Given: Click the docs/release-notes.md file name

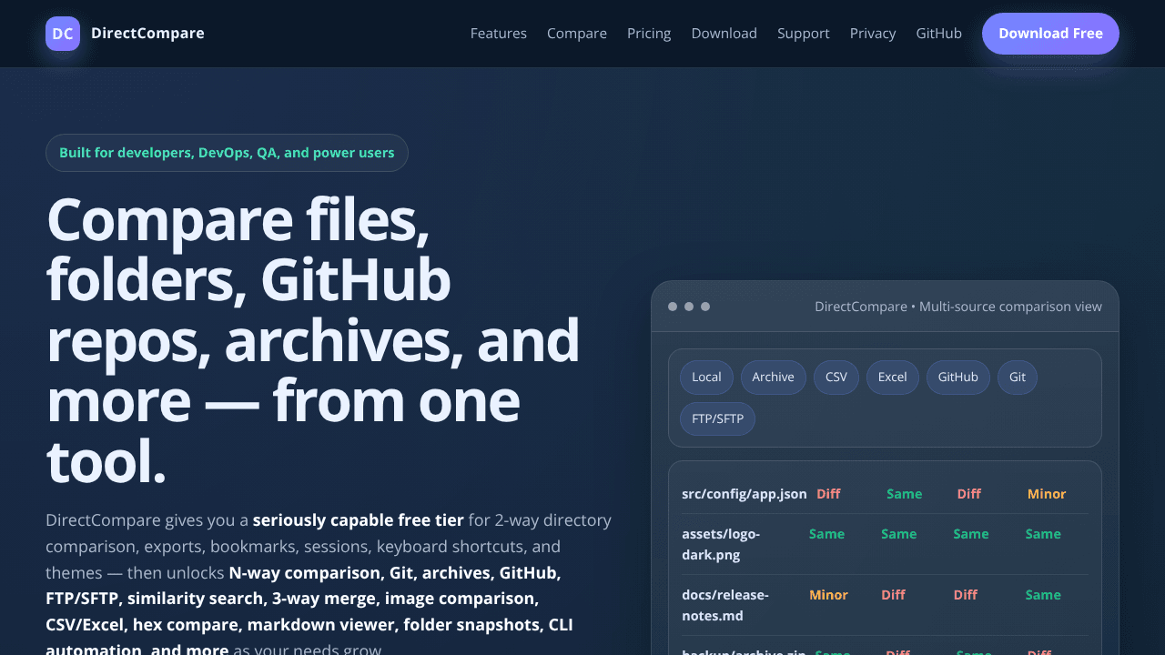Looking at the screenshot, I should (x=725, y=605).
